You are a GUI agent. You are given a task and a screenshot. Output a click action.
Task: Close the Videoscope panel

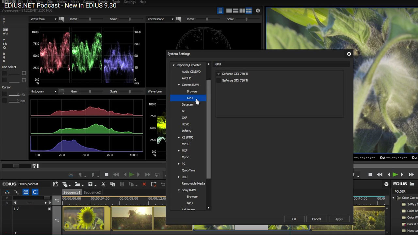coord(258,11)
